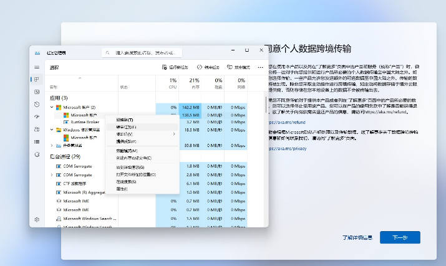Screen dimensions: 446x266
Task: Open 资源值(V) submenu arrow
Action: tap(174, 134)
